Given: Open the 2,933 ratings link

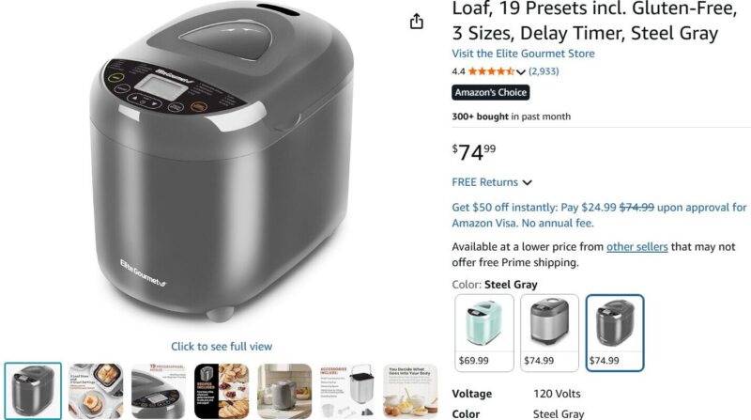Looking at the screenshot, I should [544, 71].
